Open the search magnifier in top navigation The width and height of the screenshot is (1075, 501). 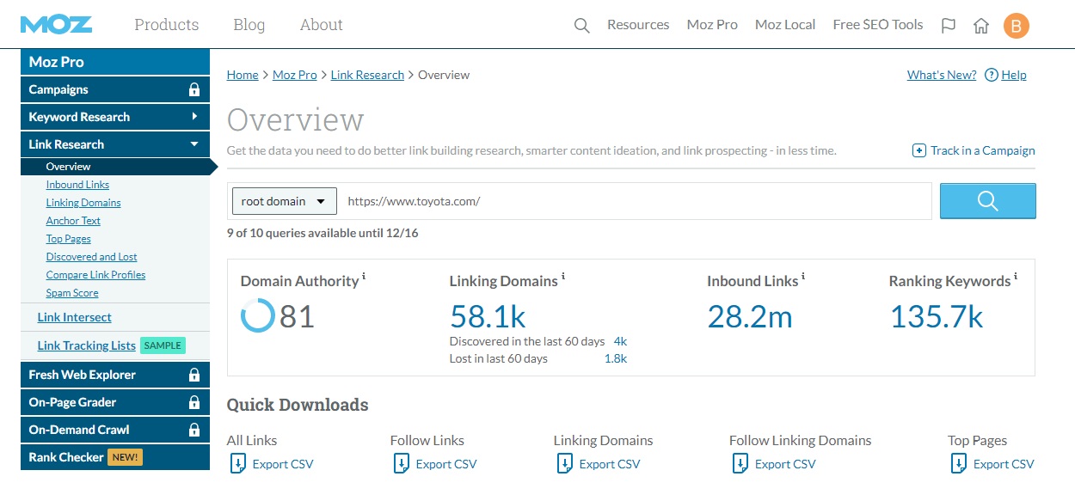tap(582, 25)
